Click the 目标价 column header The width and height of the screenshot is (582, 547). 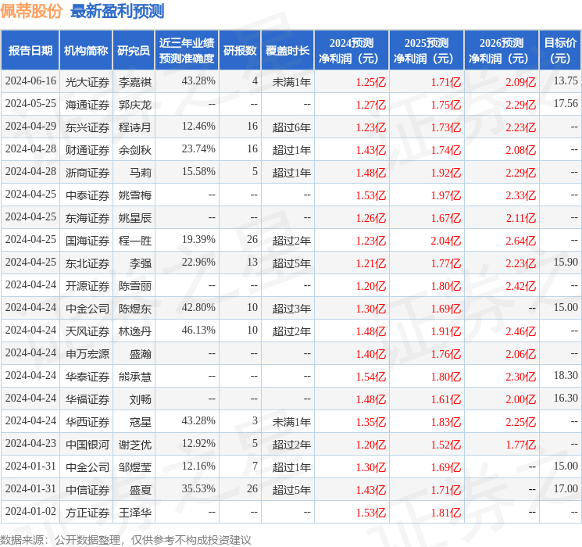click(x=560, y=51)
